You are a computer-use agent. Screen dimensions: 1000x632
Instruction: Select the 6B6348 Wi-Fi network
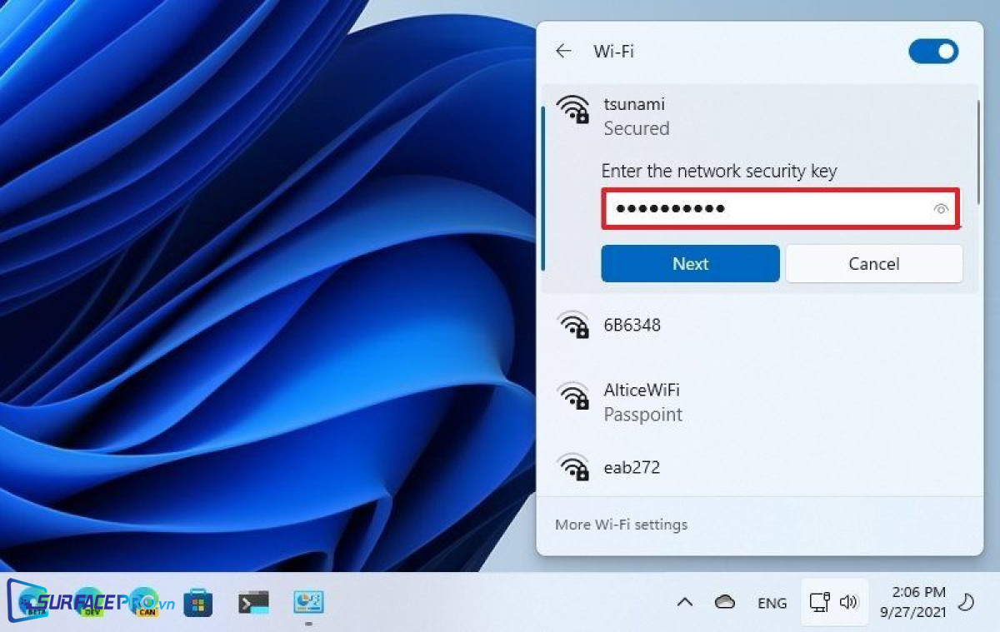pos(758,326)
